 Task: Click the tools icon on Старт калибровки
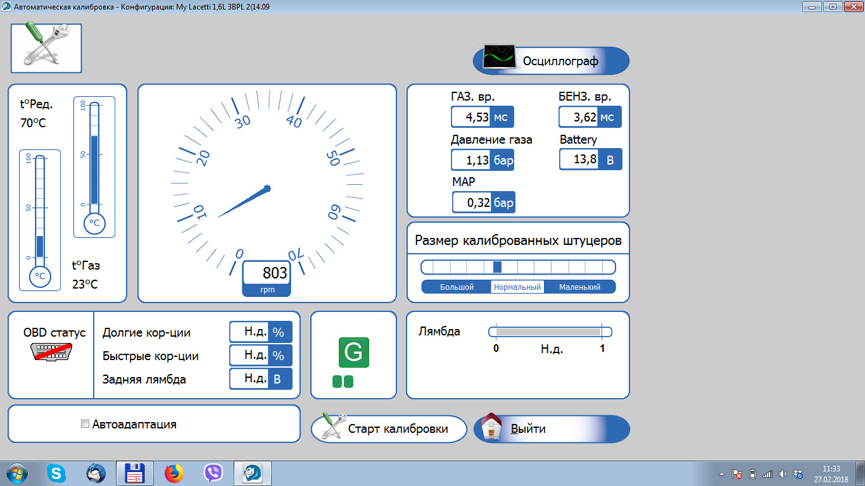tap(332, 426)
